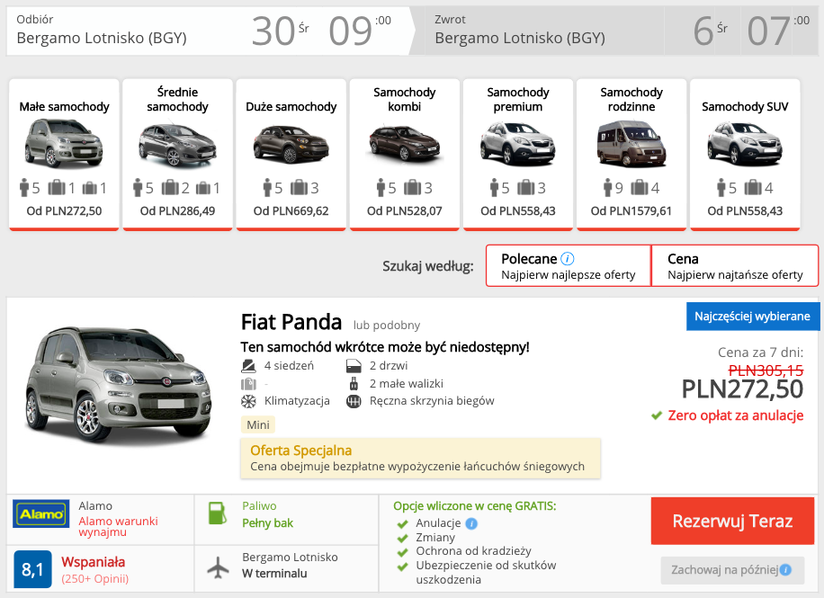Select the Polecane sorting tab
824x598 pixels.
point(567,266)
